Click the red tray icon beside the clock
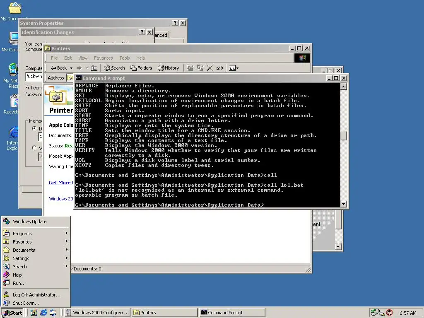This screenshot has width=424, height=318. [x=389, y=313]
